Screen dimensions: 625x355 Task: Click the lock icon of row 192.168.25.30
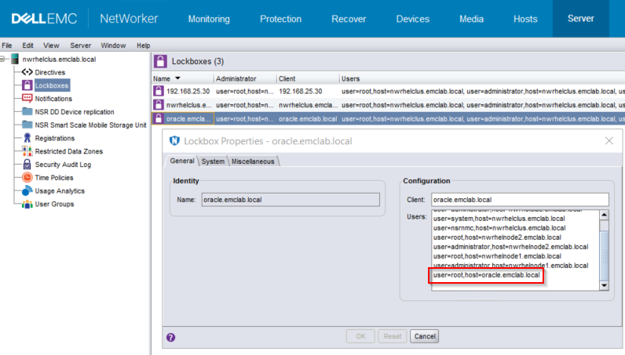tap(159, 91)
